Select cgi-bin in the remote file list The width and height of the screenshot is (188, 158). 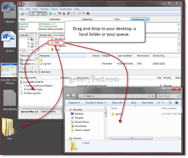point(45,64)
